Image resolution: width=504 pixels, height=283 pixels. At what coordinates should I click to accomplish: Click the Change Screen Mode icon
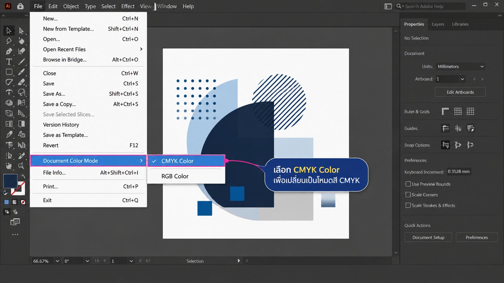pos(15,222)
